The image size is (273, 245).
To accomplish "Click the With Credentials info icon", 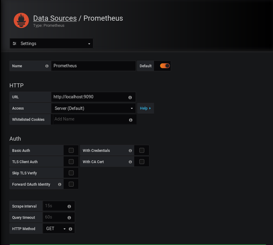I will pos(130,151).
